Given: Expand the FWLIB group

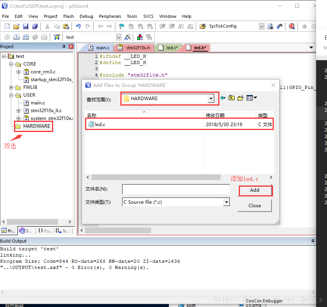Looking at the screenshot, I should coord(11,88).
